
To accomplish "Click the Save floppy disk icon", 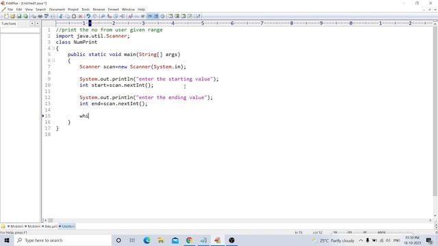I will pyautogui.click(x=19, y=16).
